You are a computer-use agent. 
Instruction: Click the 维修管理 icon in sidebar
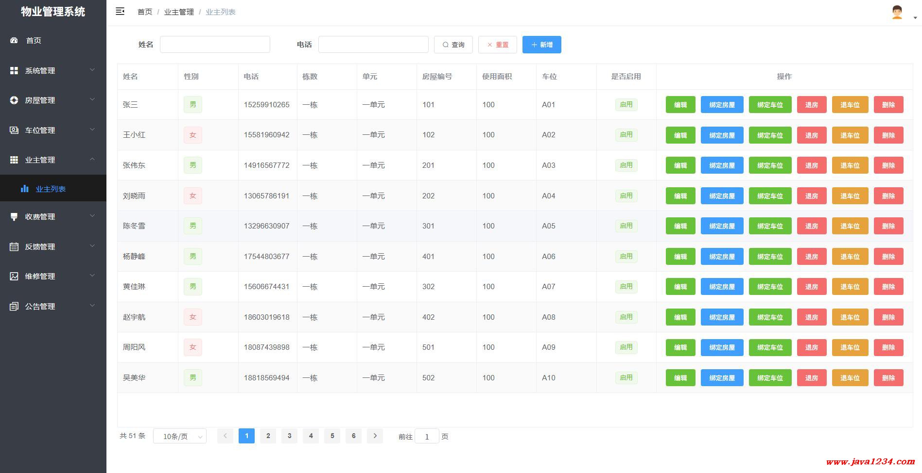click(14, 277)
